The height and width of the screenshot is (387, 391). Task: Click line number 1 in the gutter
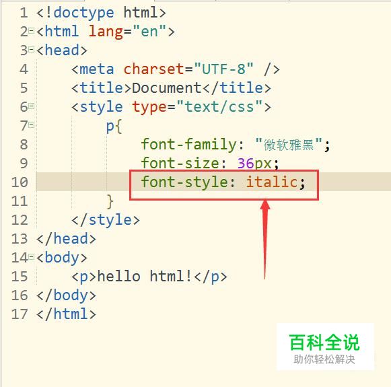click(x=24, y=13)
